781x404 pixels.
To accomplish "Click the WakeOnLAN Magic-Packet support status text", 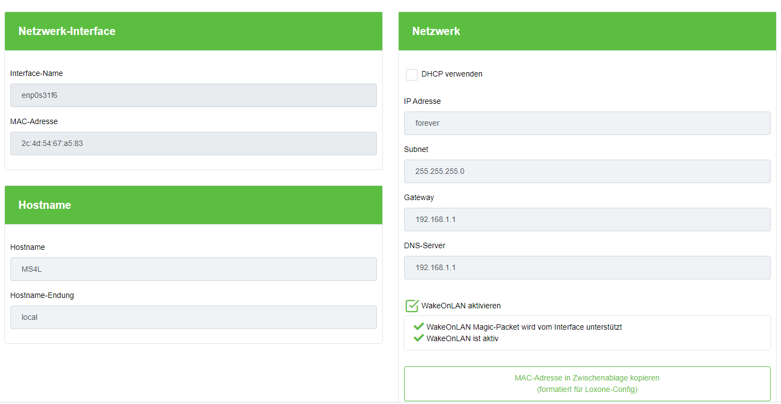I will pyautogui.click(x=524, y=327).
